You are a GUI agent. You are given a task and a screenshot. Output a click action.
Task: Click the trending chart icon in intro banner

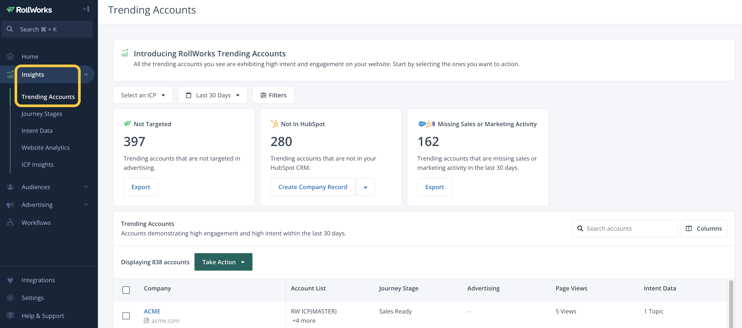point(125,53)
